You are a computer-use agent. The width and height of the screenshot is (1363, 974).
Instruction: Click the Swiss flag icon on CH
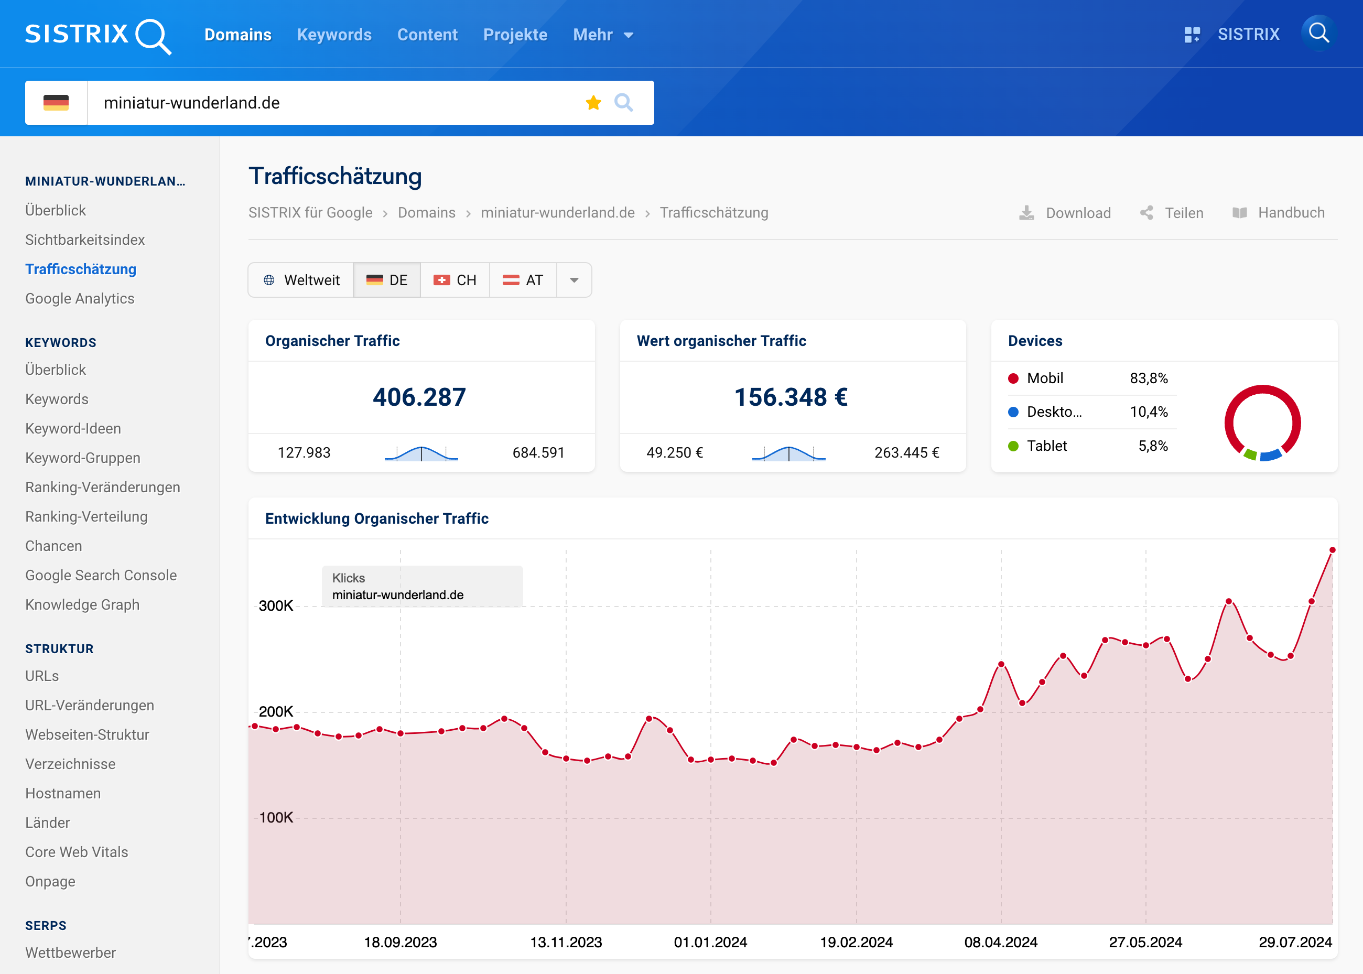[x=441, y=280]
